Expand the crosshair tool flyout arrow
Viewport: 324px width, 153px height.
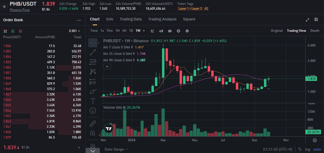[x=98, y=43]
